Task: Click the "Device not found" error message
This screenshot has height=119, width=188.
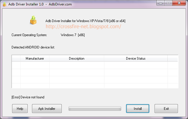Action: [x=28, y=97]
